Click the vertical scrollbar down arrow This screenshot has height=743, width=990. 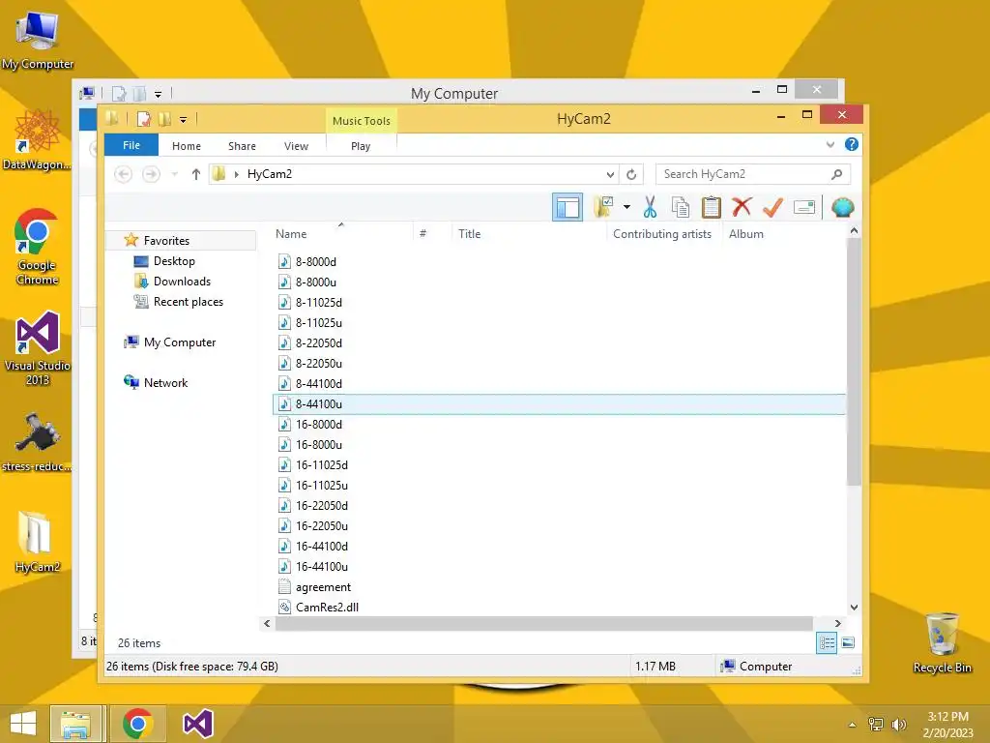pos(854,608)
